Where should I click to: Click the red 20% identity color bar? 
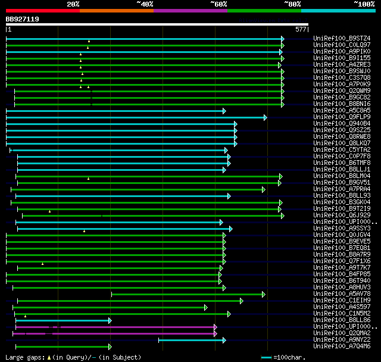(x=43, y=11)
